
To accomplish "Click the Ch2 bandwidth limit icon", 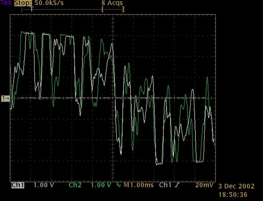I will [x=117, y=186].
